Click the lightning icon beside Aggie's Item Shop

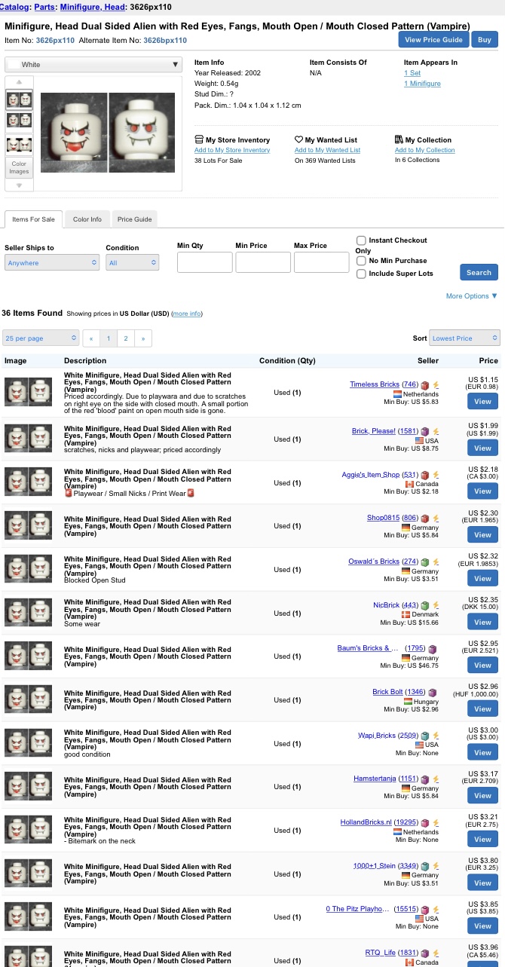(x=436, y=476)
